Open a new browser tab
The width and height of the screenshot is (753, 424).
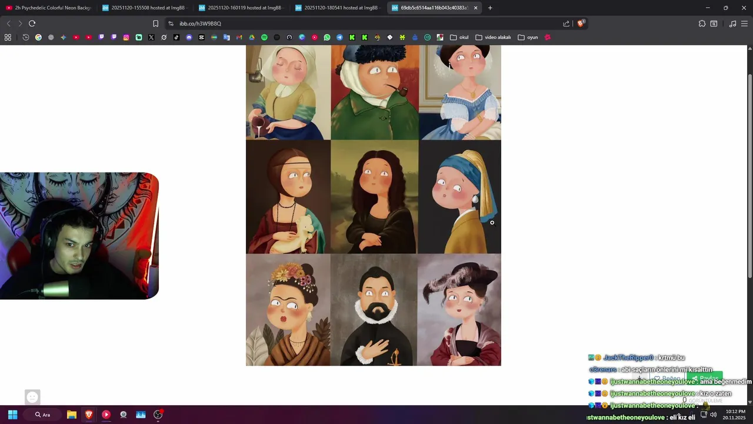pos(490,8)
